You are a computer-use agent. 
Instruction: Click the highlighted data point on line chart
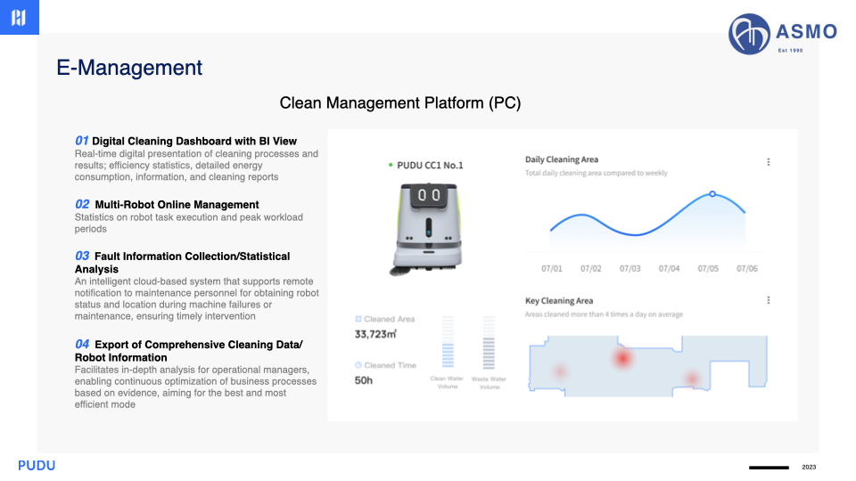(712, 194)
